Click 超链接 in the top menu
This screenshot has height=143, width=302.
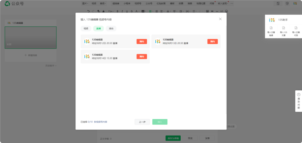pos(116,3)
